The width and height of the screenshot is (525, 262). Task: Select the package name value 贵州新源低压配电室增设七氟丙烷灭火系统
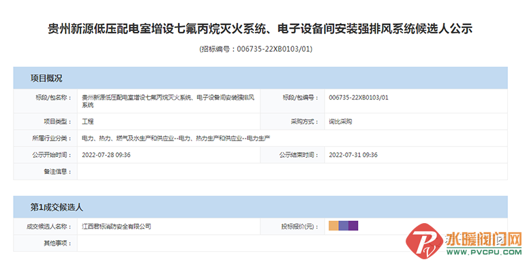click(x=168, y=101)
